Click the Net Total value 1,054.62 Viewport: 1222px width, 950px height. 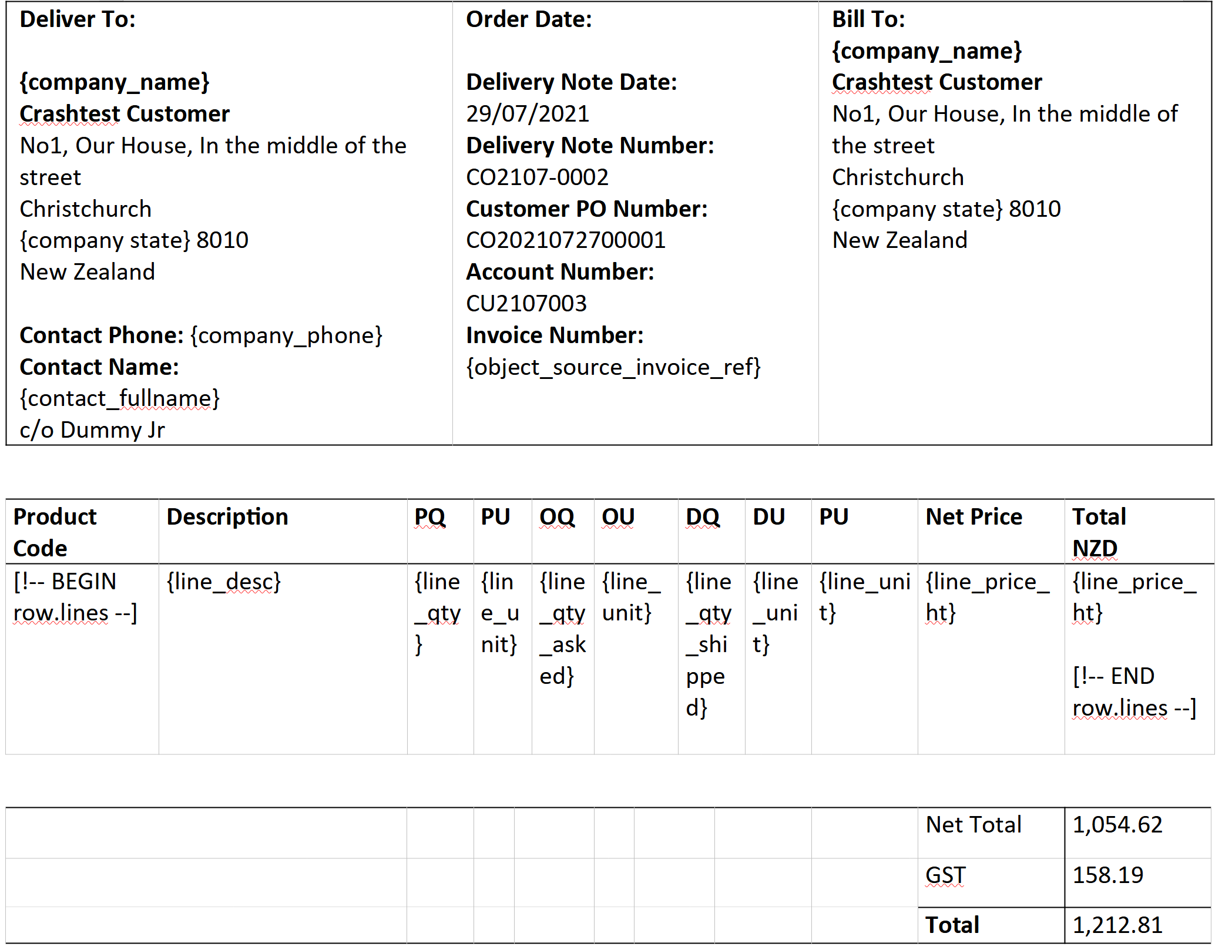[x=1117, y=825]
